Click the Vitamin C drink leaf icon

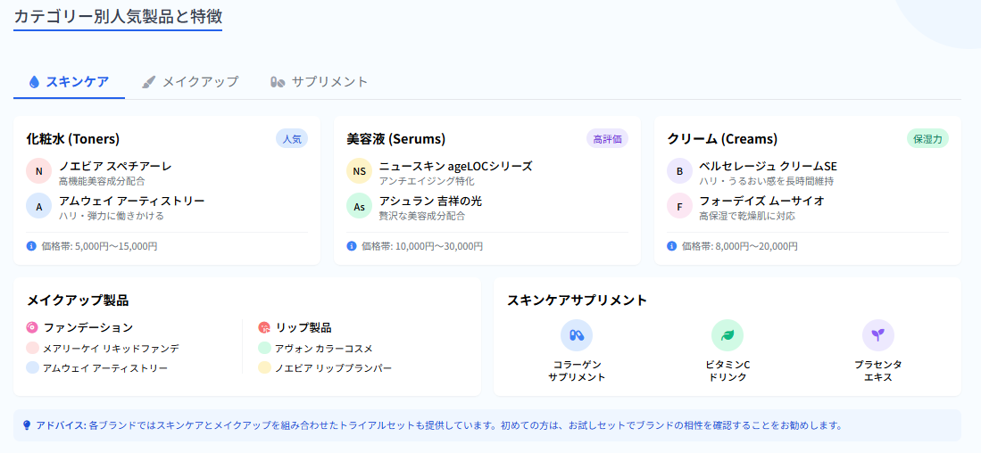(727, 335)
